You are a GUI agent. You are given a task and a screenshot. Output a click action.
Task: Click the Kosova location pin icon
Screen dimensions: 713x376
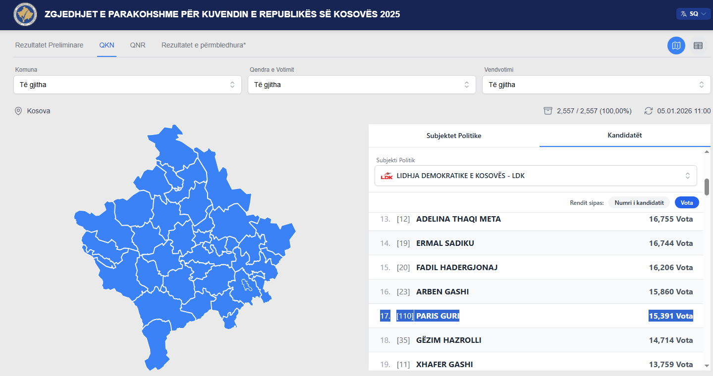tap(18, 111)
